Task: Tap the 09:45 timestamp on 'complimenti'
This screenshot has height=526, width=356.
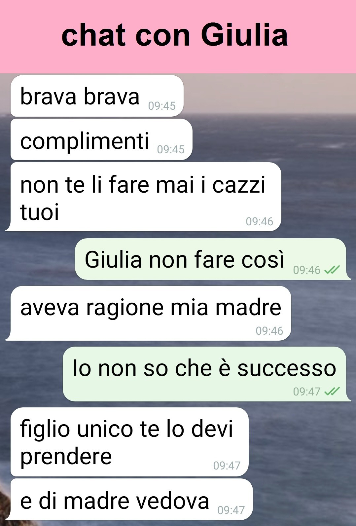Action: [x=171, y=149]
